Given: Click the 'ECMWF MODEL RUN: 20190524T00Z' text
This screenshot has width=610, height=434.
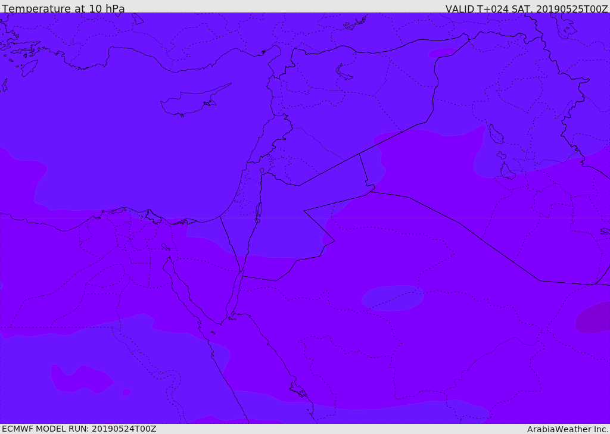Looking at the screenshot, I should [79, 429].
